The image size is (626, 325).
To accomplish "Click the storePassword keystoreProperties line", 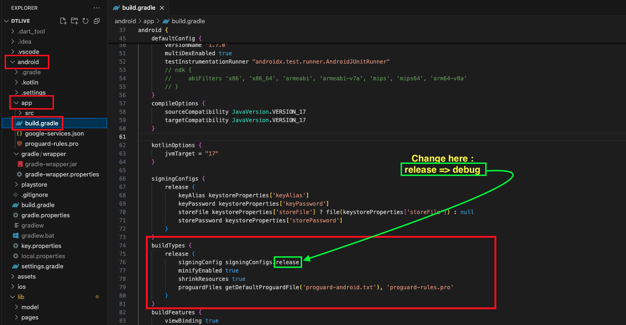I will pos(260,221).
